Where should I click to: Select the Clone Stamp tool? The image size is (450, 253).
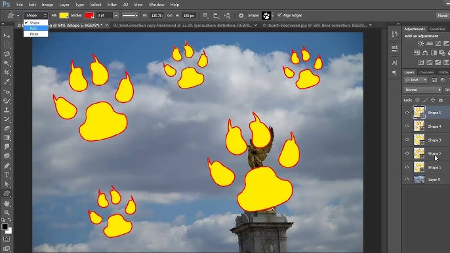click(7, 110)
